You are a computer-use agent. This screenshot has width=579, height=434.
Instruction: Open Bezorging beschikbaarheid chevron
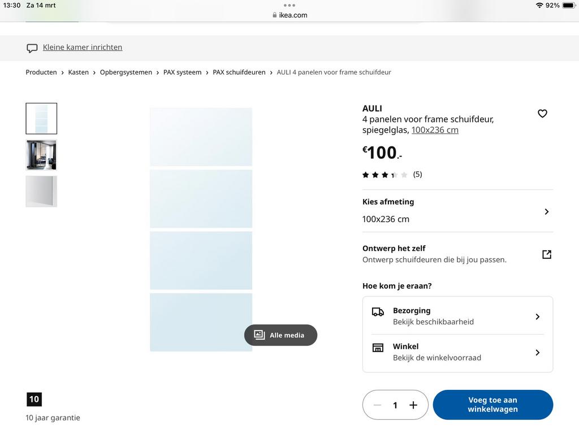coord(537,316)
